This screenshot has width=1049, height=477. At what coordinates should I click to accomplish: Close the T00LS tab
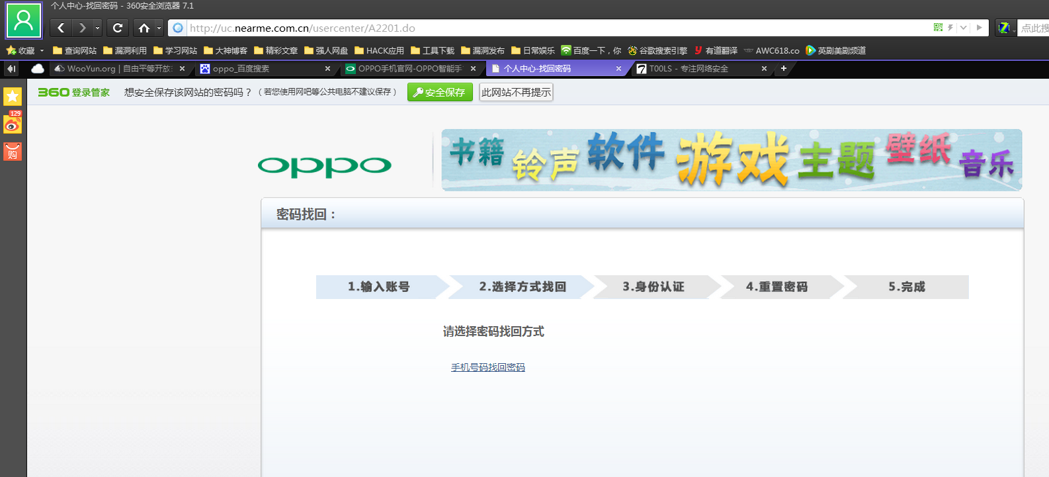pos(764,68)
